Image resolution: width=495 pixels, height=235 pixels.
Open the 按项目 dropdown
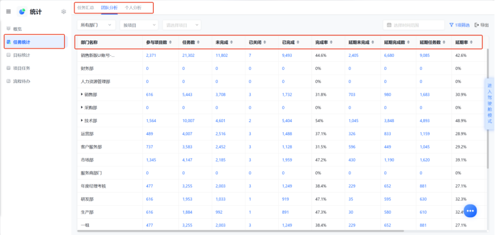pyautogui.click(x=139, y=25)
